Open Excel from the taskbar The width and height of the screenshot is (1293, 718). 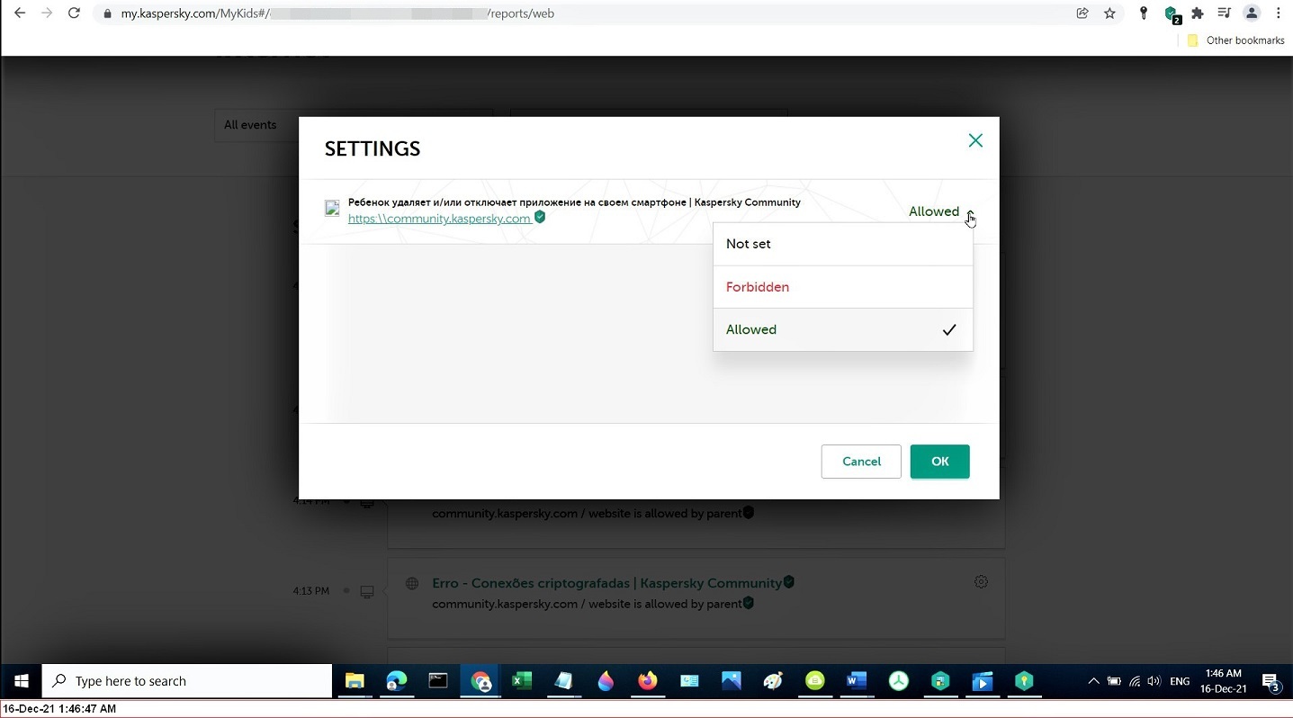tap(522, 681)
